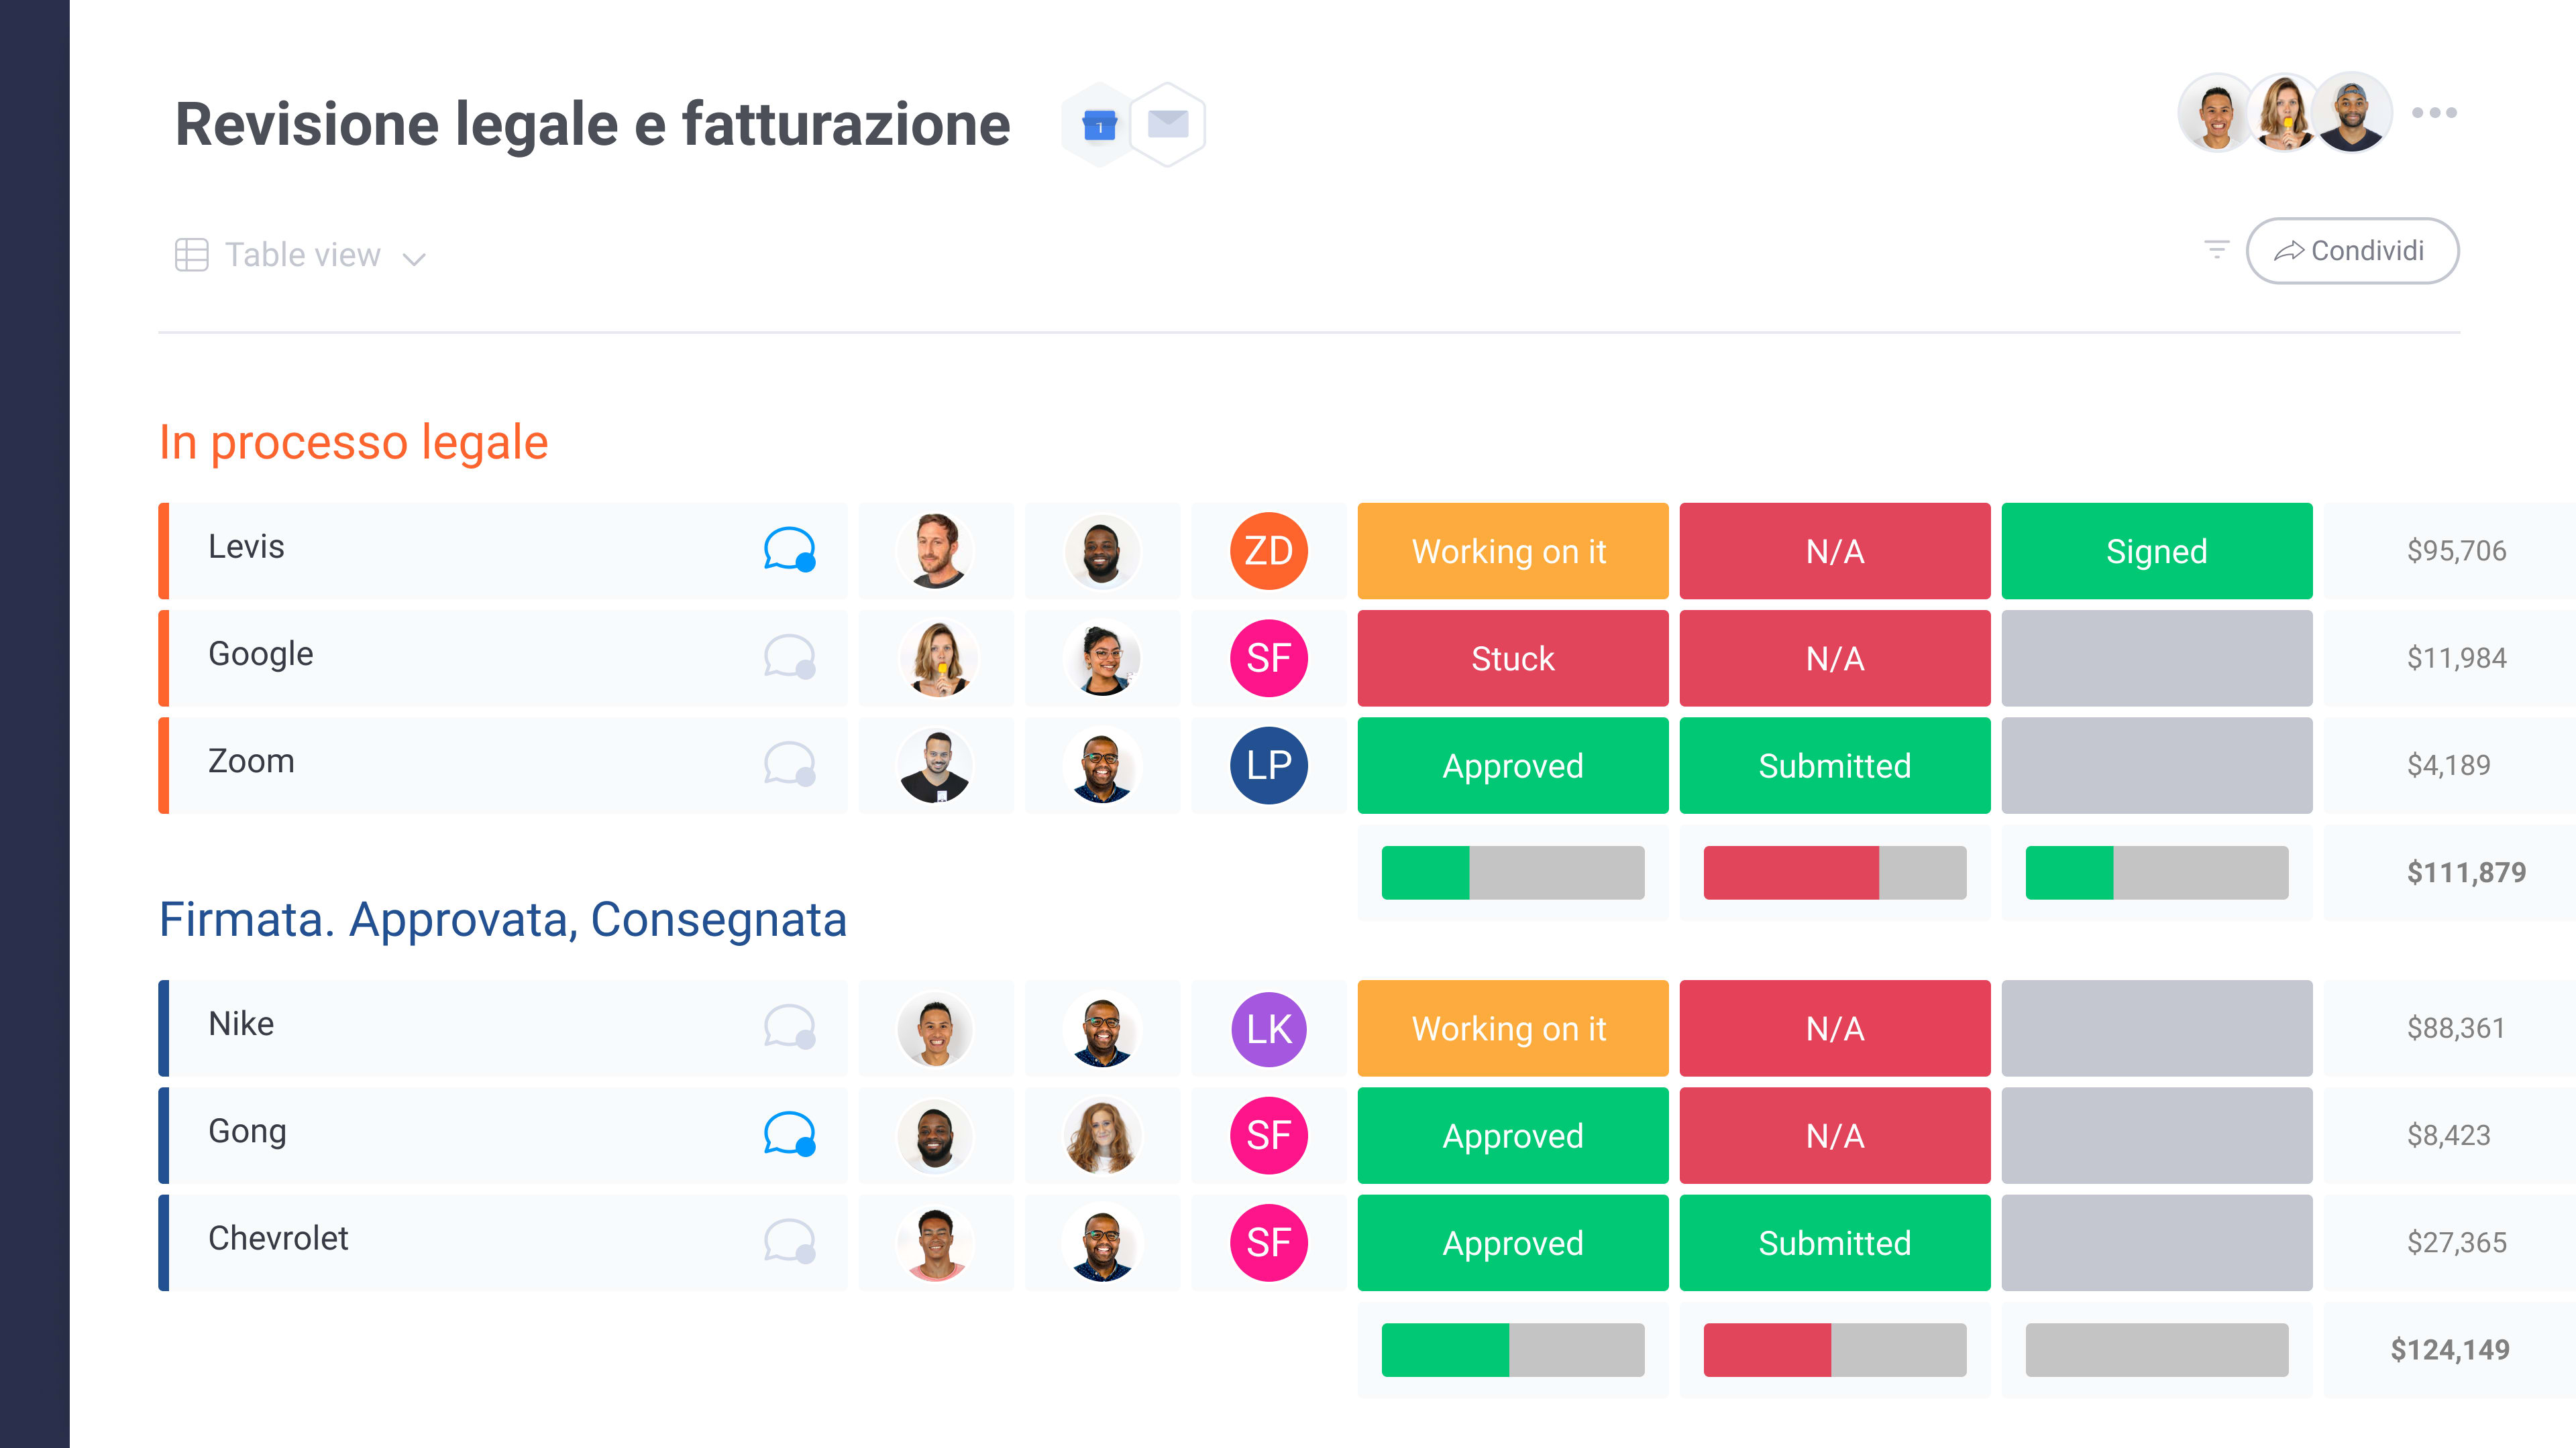Viewport: 2576px width, 1448px height.
Task: Set Google empty gray status cell
Action: [2156, 658]
